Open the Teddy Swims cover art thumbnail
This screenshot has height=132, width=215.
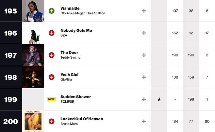pyautogui.click(x=33, y=55)
